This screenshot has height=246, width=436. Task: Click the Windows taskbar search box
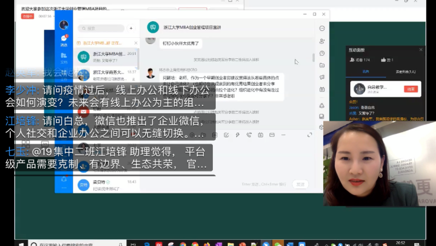click(77, 243)
